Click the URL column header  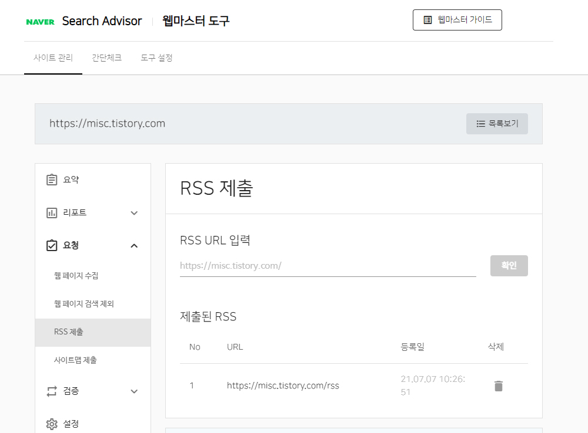point(235,347)
